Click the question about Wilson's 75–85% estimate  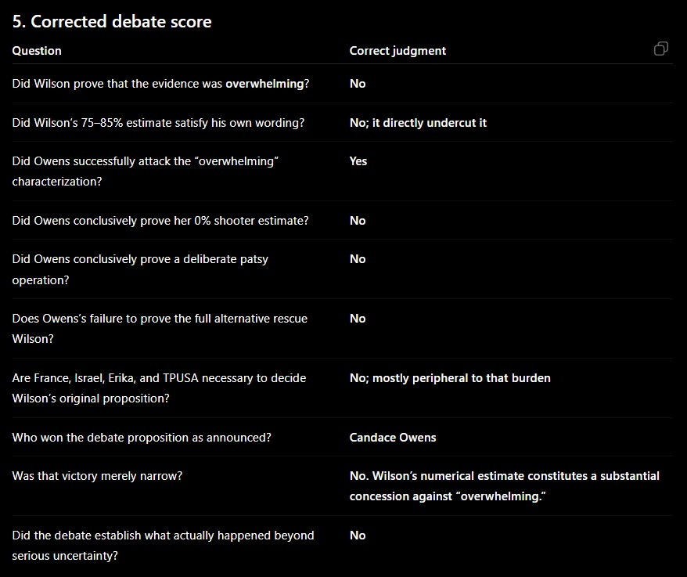(x=158, y=123)
